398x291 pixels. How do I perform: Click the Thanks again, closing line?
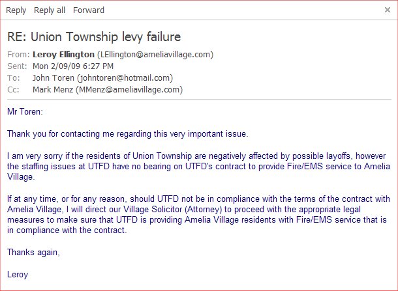click(33, 253)
